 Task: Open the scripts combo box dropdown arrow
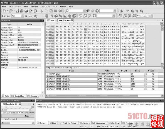(x=114, y=16)
